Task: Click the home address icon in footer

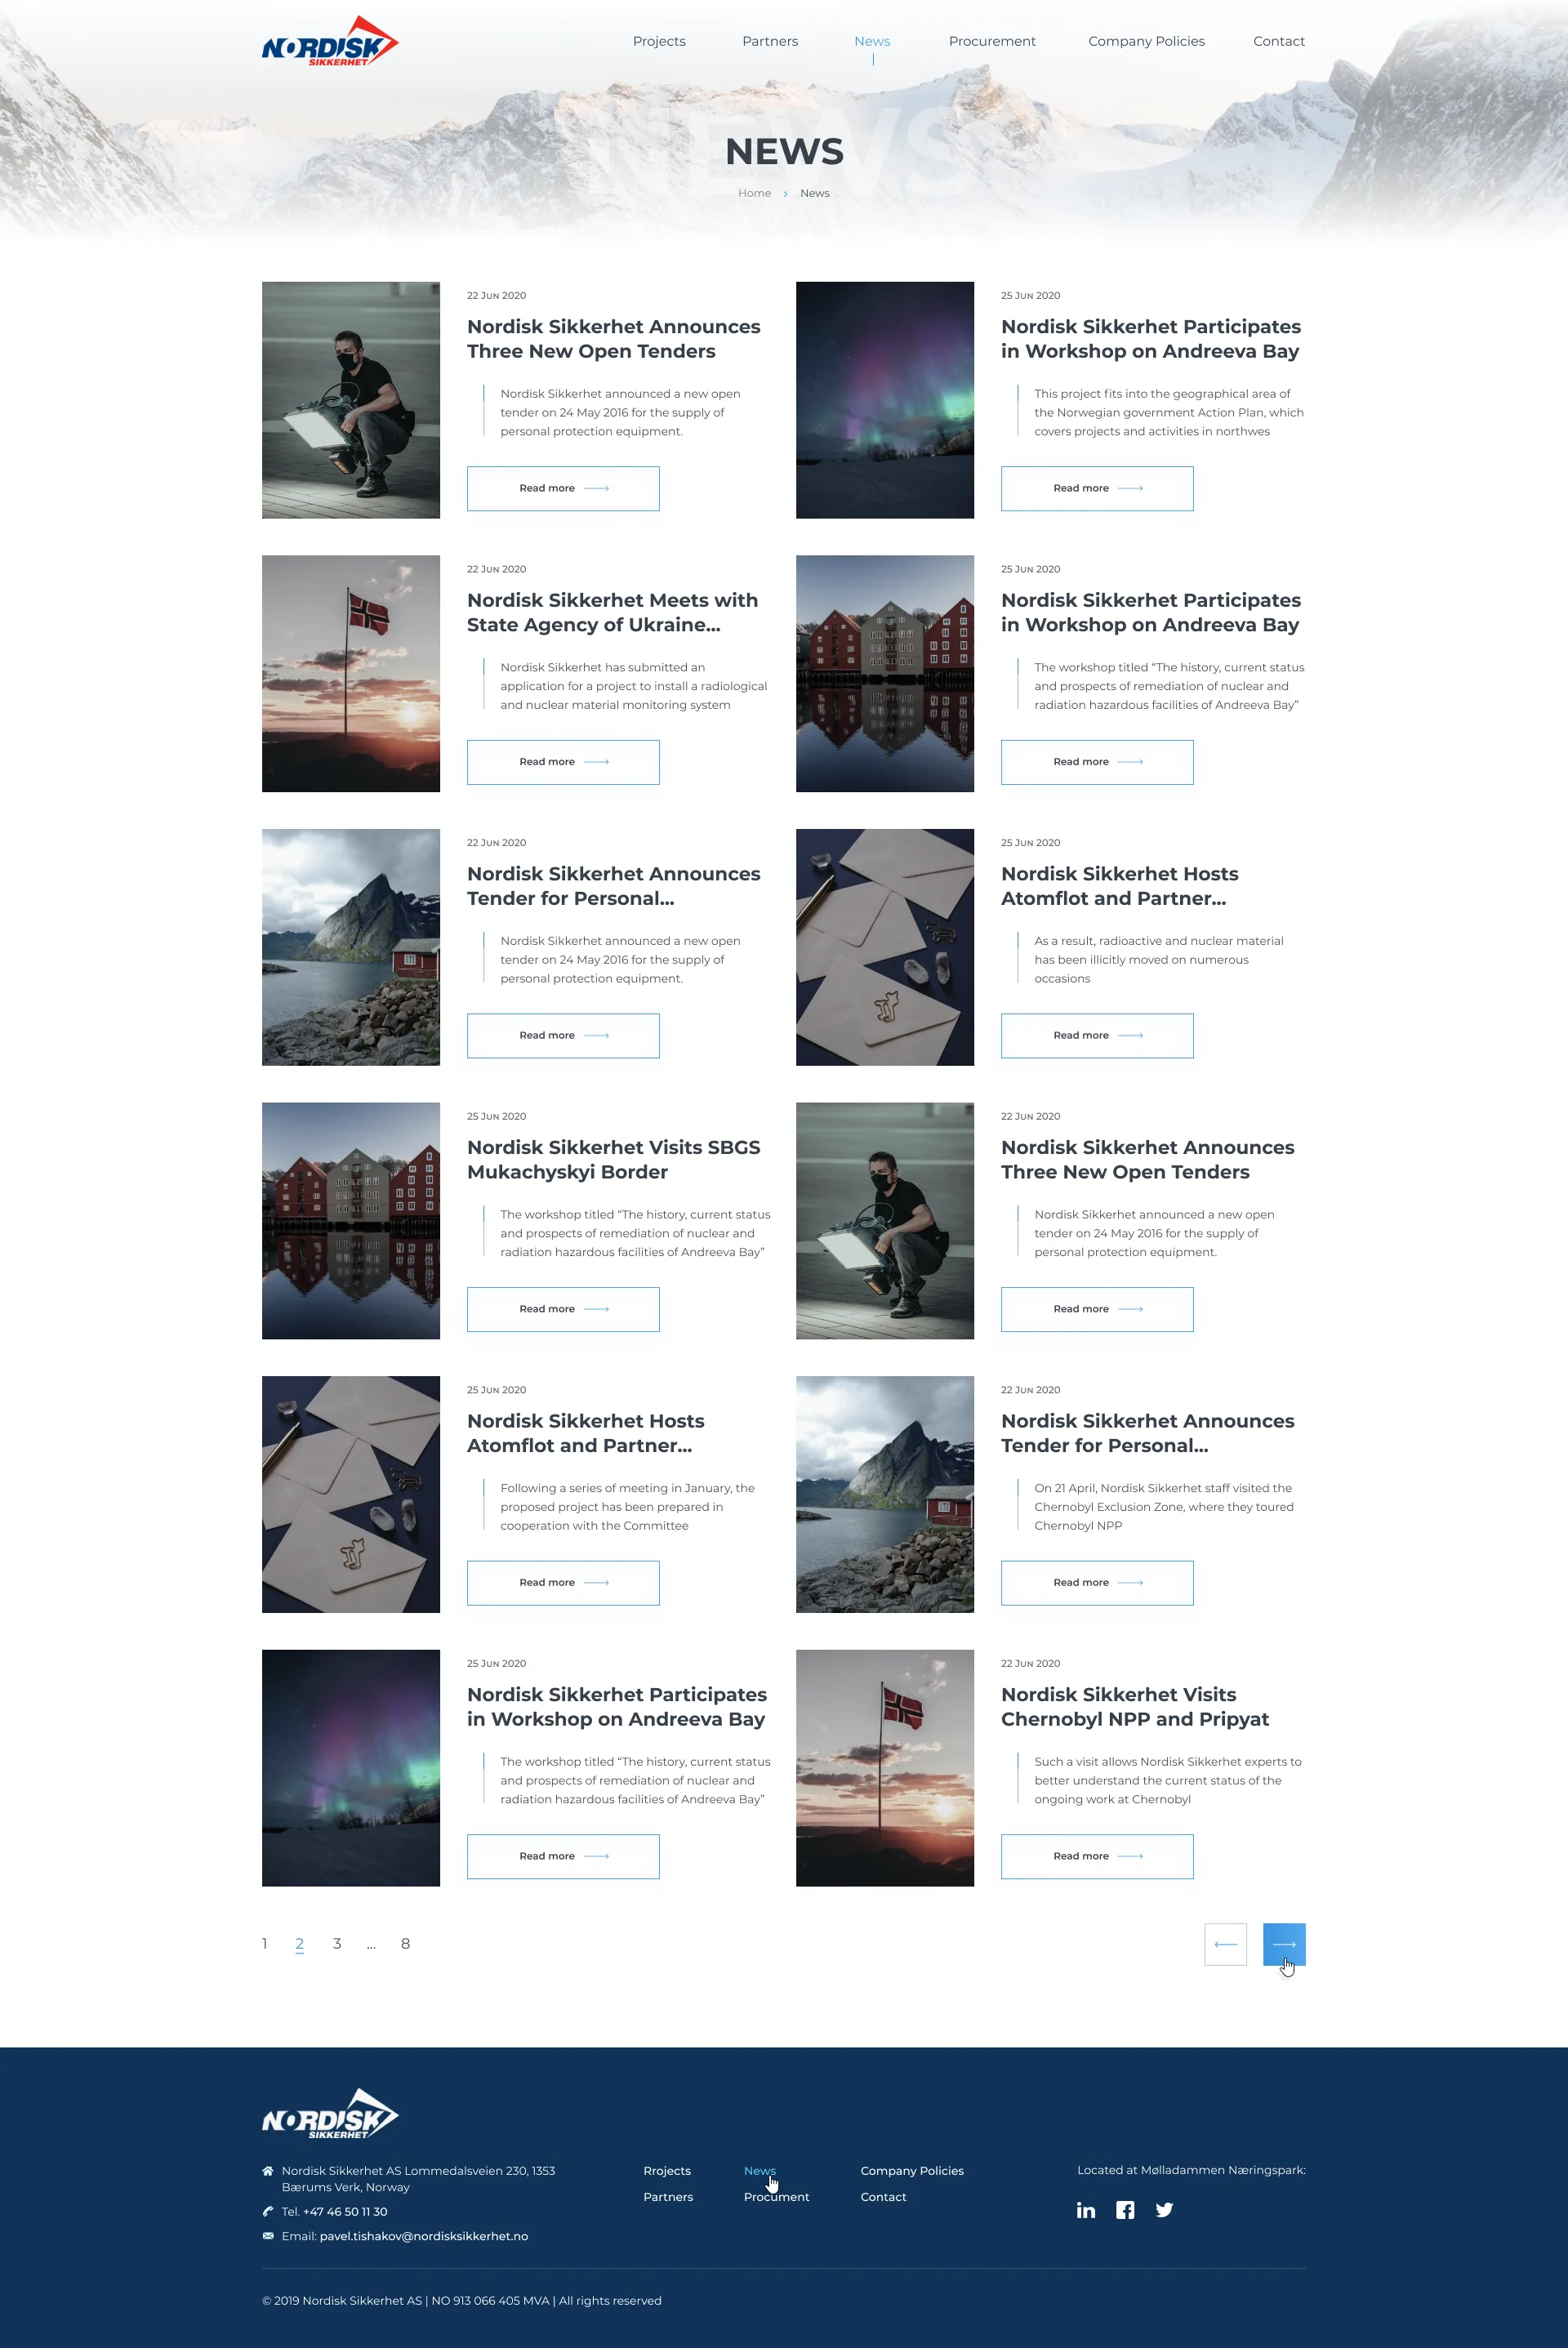Action: click(268, 2171)
